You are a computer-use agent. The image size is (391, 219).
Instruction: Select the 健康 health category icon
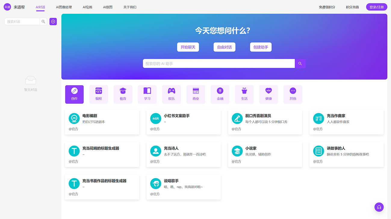268,94
